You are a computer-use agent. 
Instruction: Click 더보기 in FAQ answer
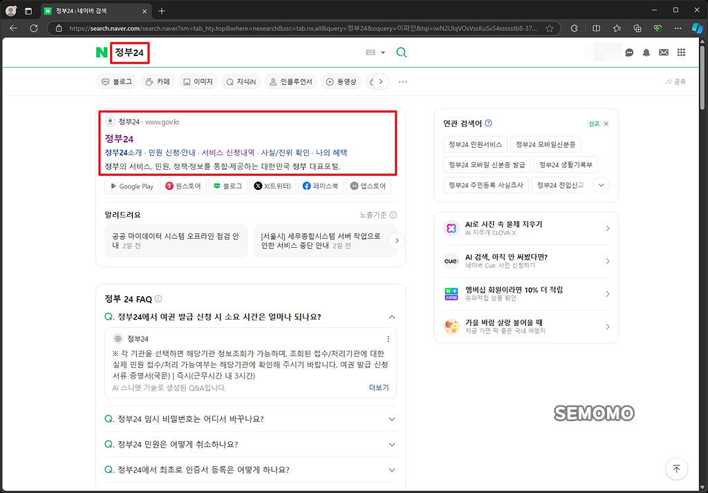[x=378, y=387]
